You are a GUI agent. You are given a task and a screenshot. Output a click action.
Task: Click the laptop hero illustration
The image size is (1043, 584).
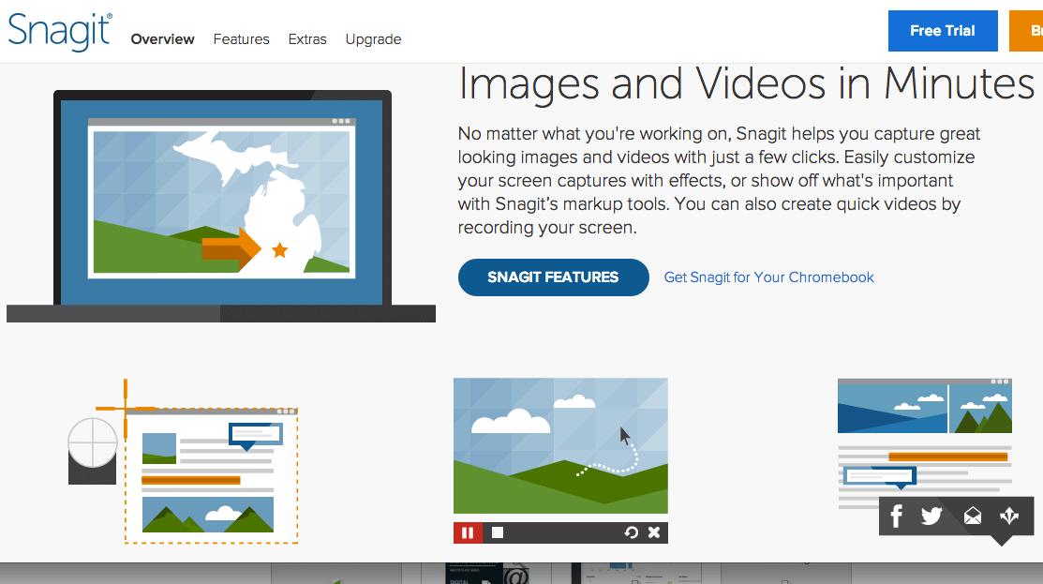[221, 206]
